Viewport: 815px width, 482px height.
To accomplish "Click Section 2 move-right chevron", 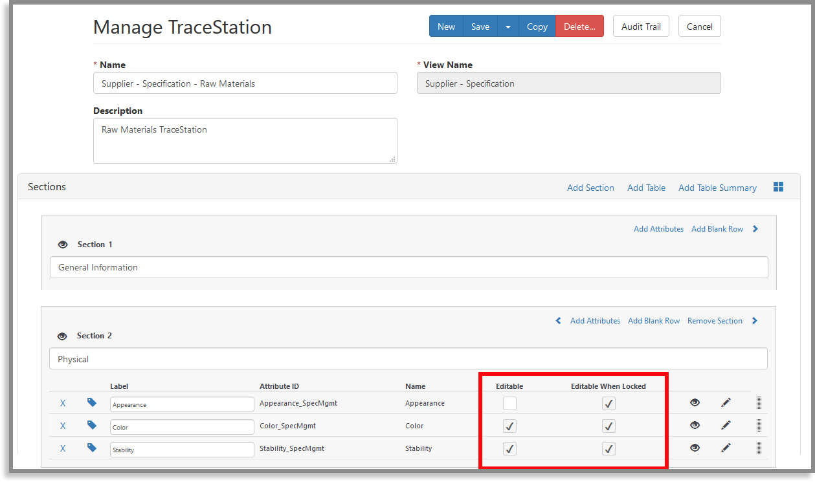I will pos(755,321).
